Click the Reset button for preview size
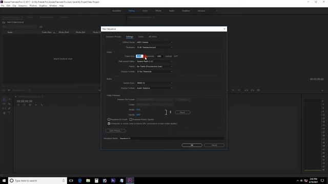Image resolution: width=328 pixels, height=184 pixels. coord(182,112)
